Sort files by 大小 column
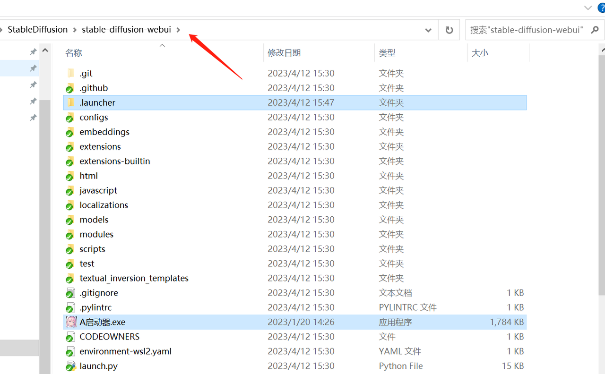Viewport: 605px width, 374px height. point(480,53)
